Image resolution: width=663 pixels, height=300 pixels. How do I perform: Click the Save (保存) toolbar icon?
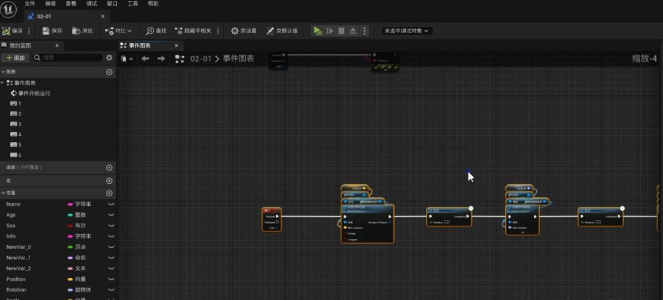(x=52, y=30)
